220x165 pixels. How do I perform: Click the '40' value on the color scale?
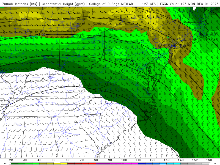tap(39, 160)
